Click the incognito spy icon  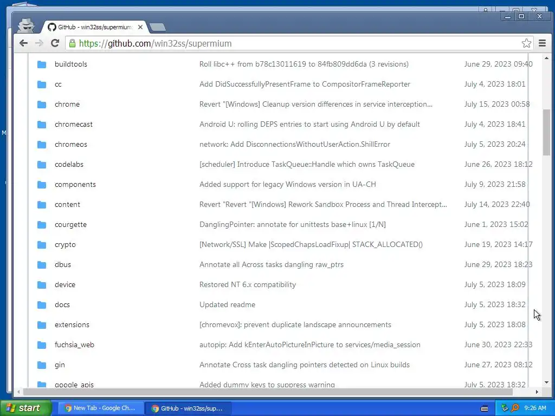[x=27, y=26]
